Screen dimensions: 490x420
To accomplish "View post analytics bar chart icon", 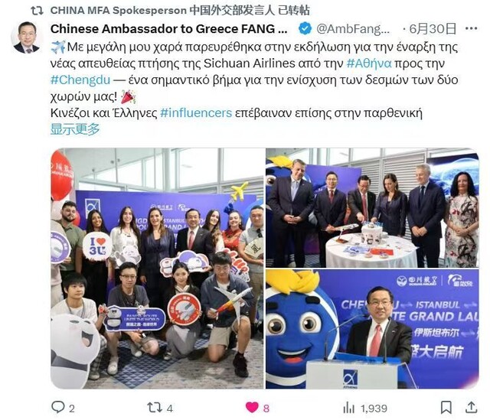I will click(x=349, y=408).
